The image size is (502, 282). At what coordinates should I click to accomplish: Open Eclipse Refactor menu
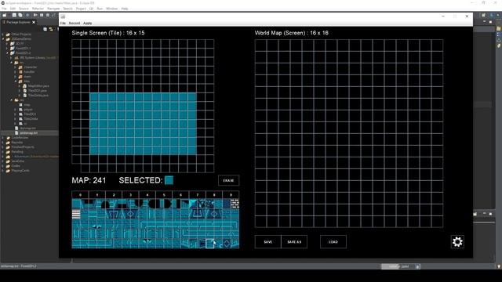tap(38, 9)
